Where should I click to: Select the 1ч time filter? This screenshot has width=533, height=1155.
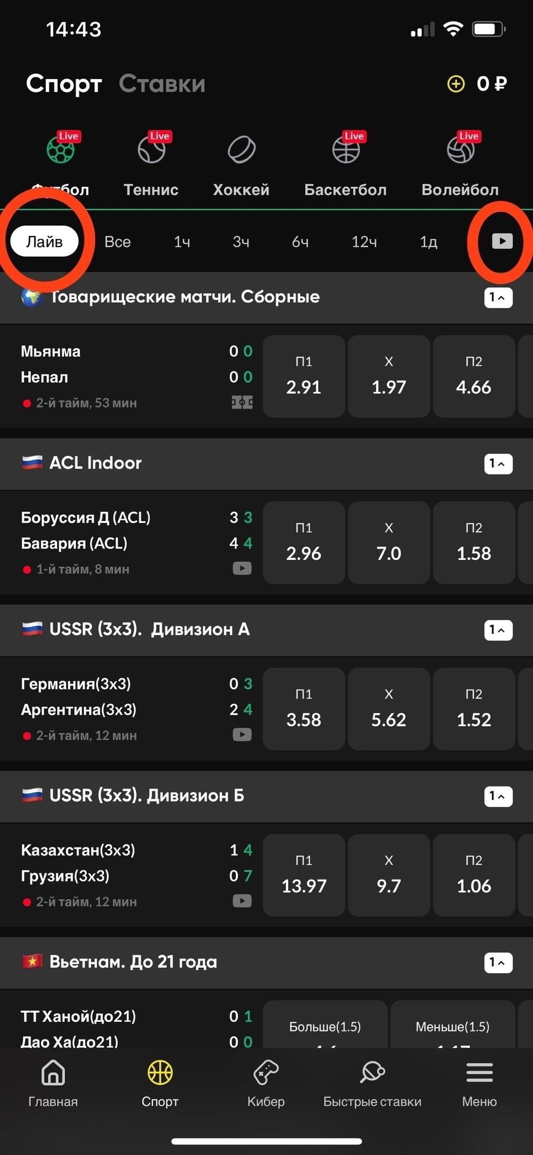pyautogui.click(x=182, y=242)
